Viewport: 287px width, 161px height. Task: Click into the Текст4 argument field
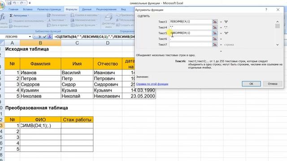191,27
